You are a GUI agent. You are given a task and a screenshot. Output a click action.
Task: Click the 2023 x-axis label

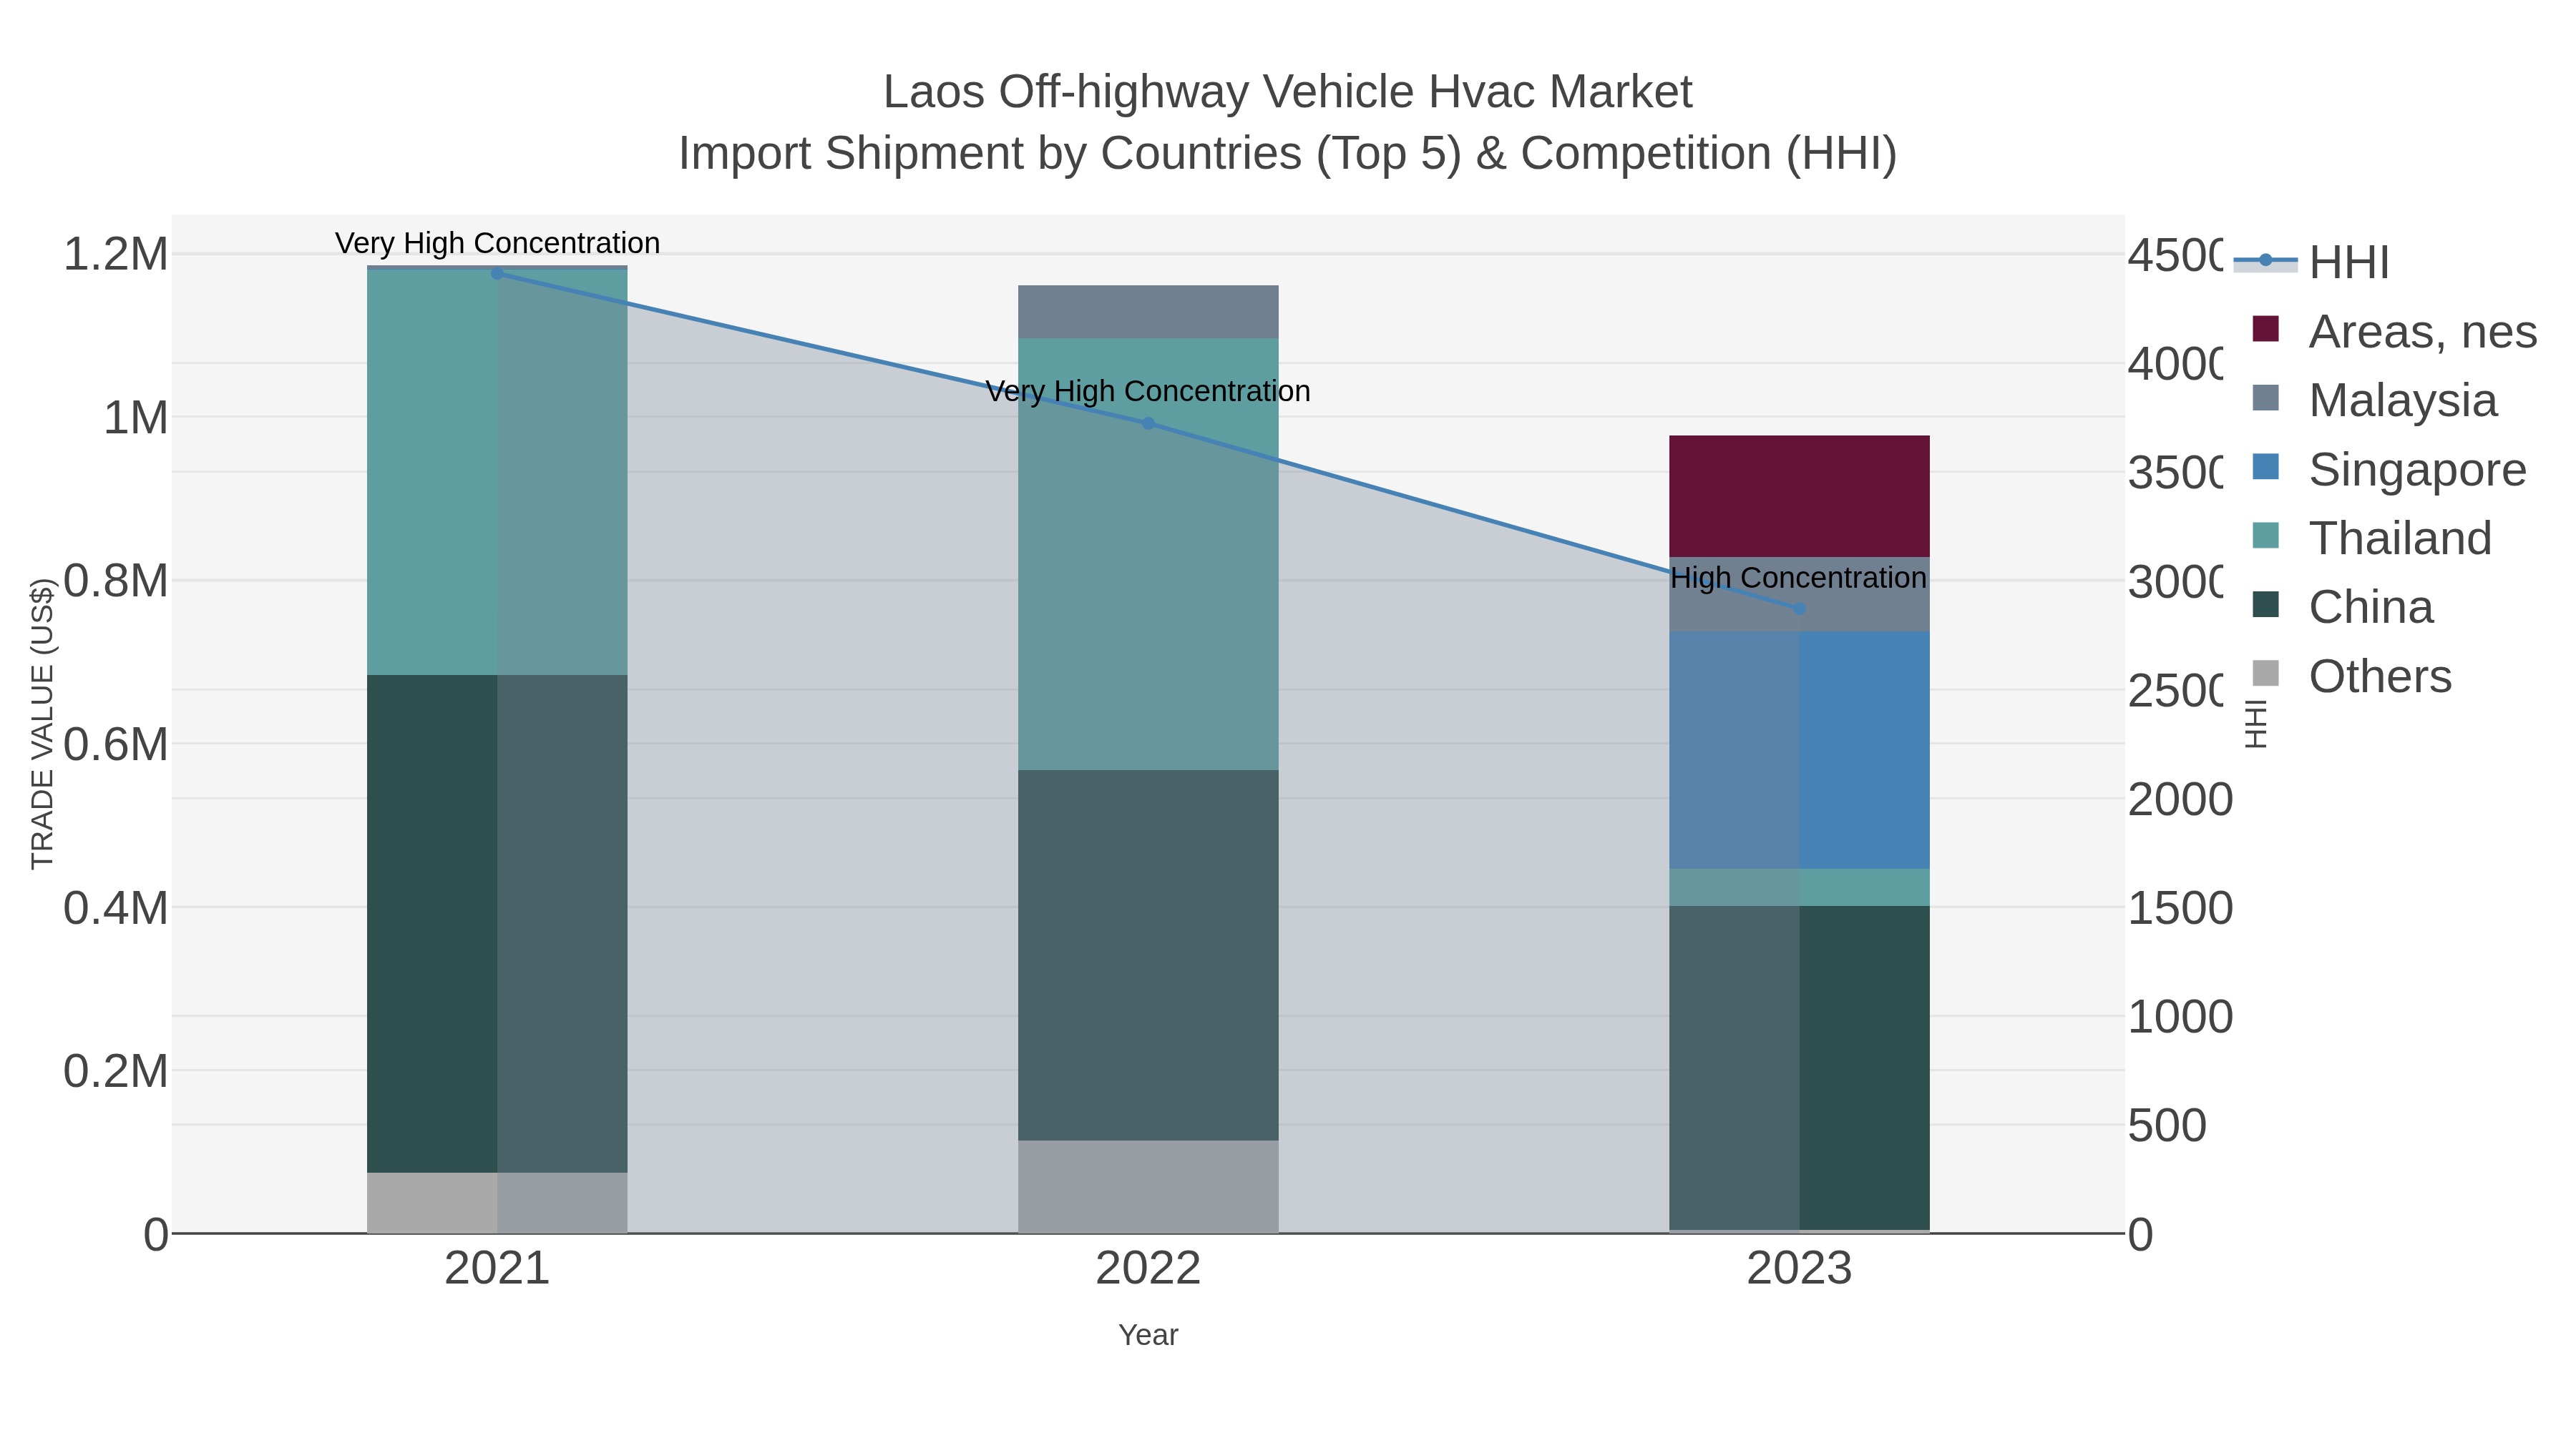1799,1269
